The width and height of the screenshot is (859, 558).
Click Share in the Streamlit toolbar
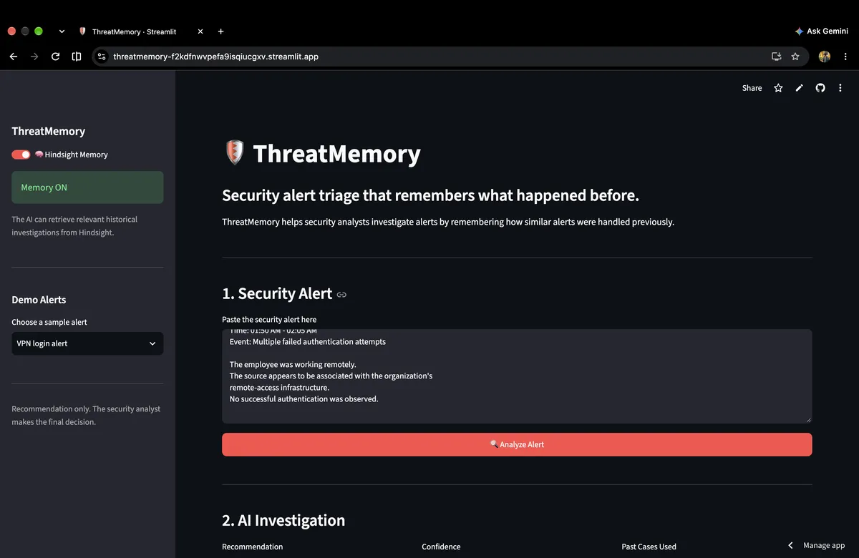[x=752, y=88]
